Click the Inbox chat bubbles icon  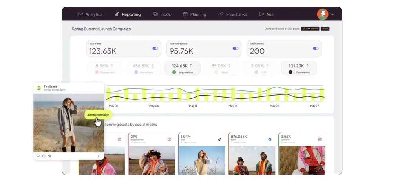coord(155,14)
